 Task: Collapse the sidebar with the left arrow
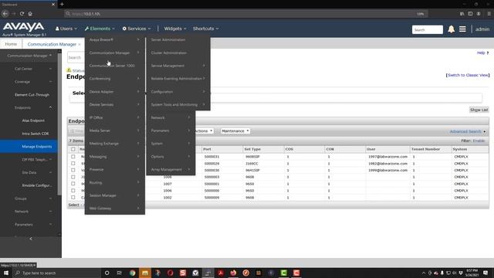click(x=31, y=239)
